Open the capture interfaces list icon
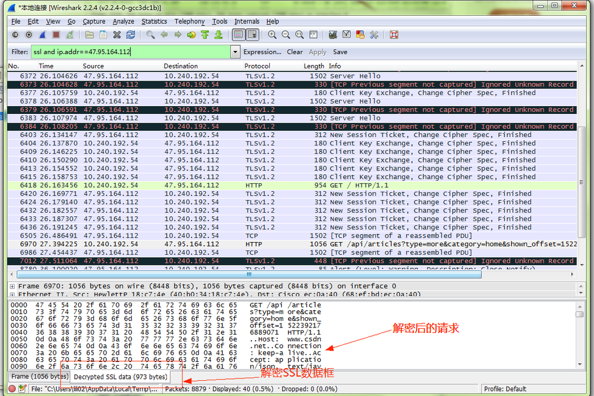594x396 pixels. point(15,35)
